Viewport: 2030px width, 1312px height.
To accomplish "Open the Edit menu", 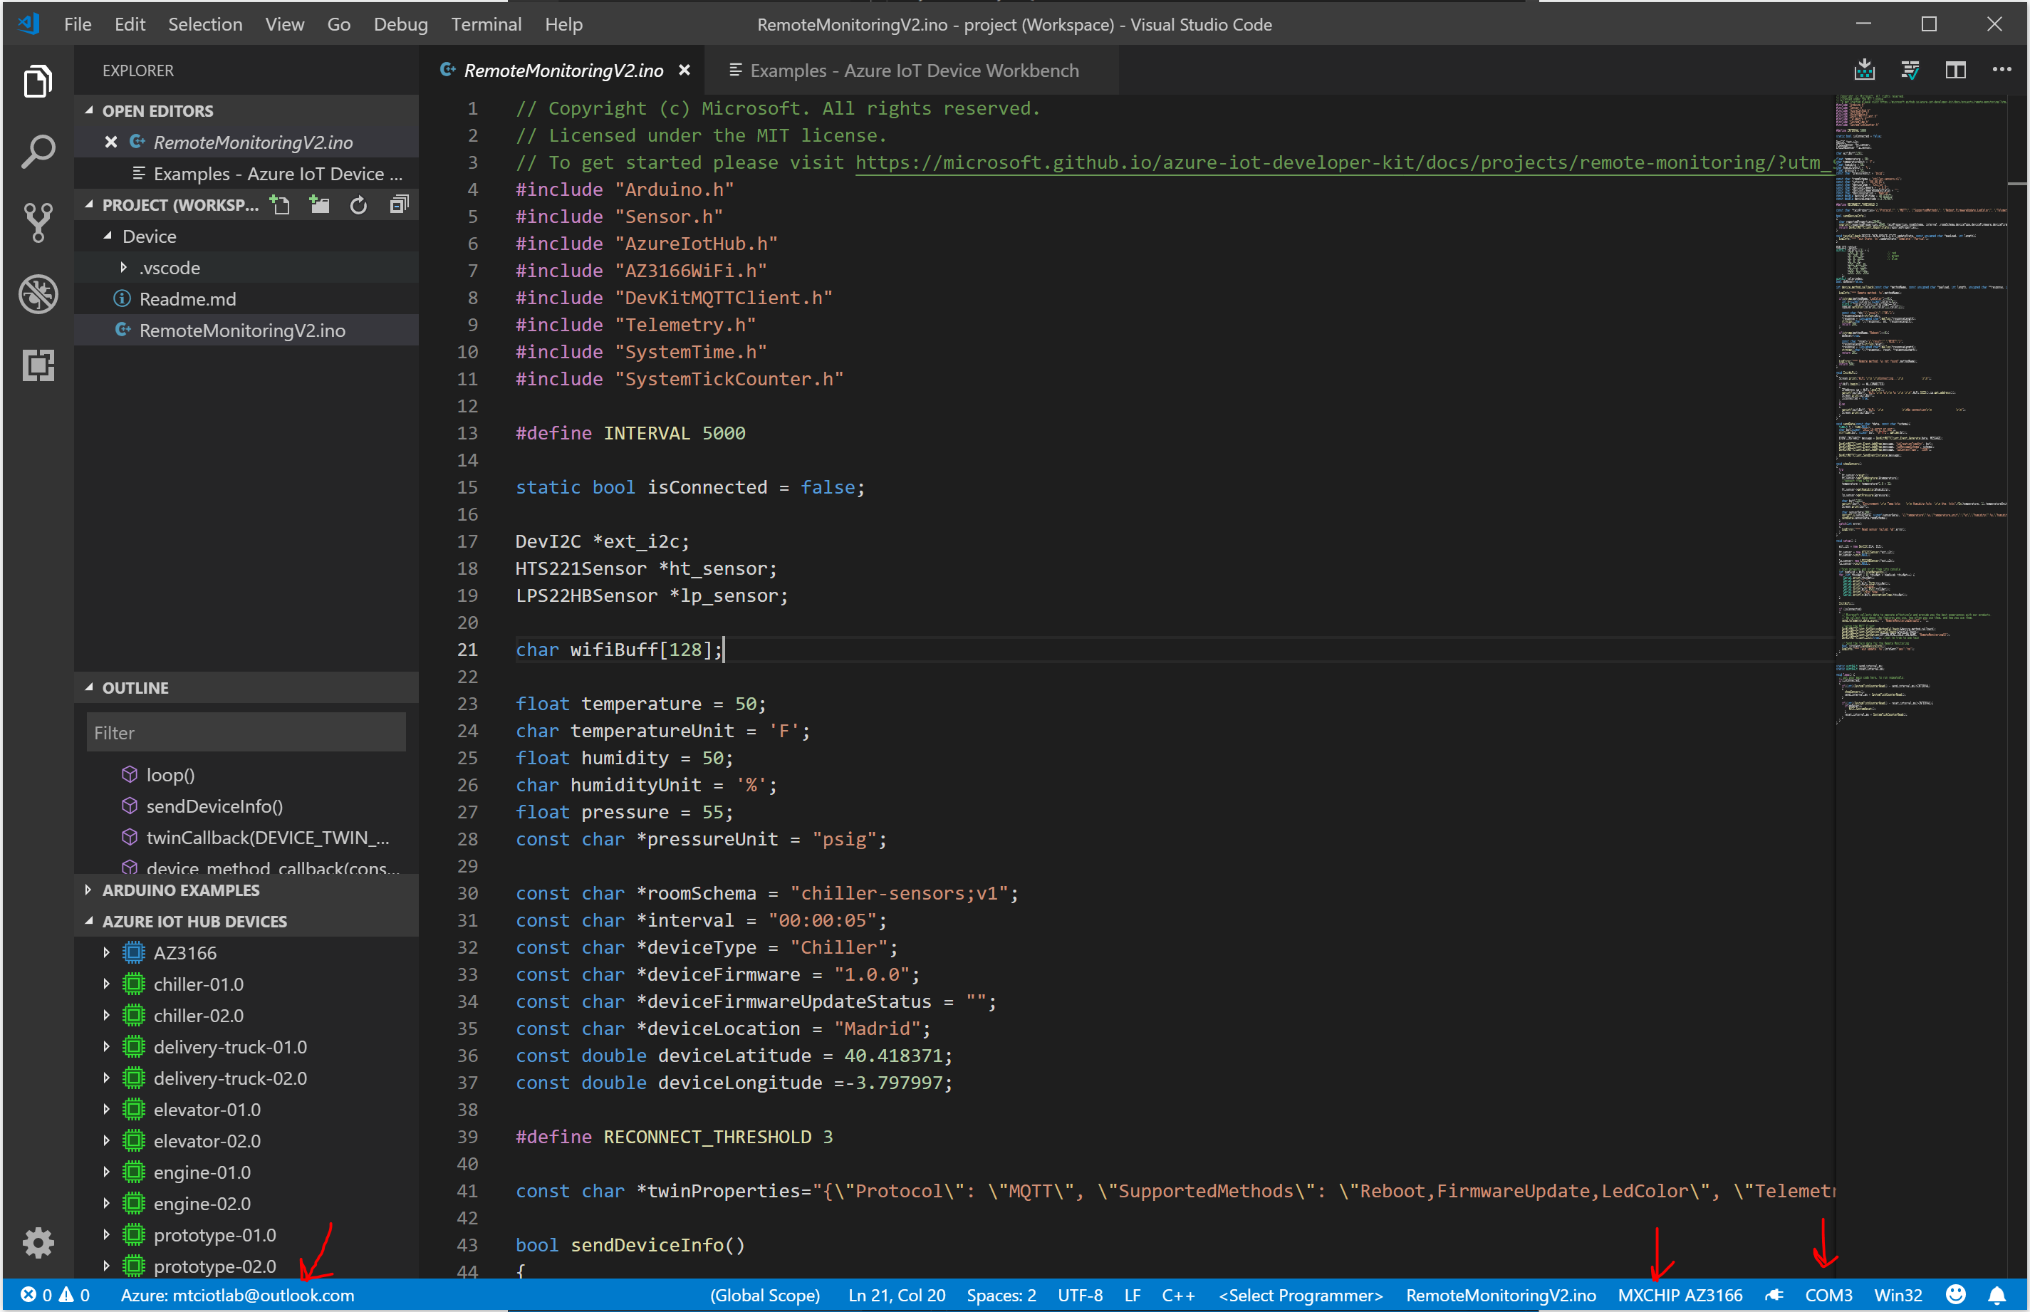I will pos(130,24).
